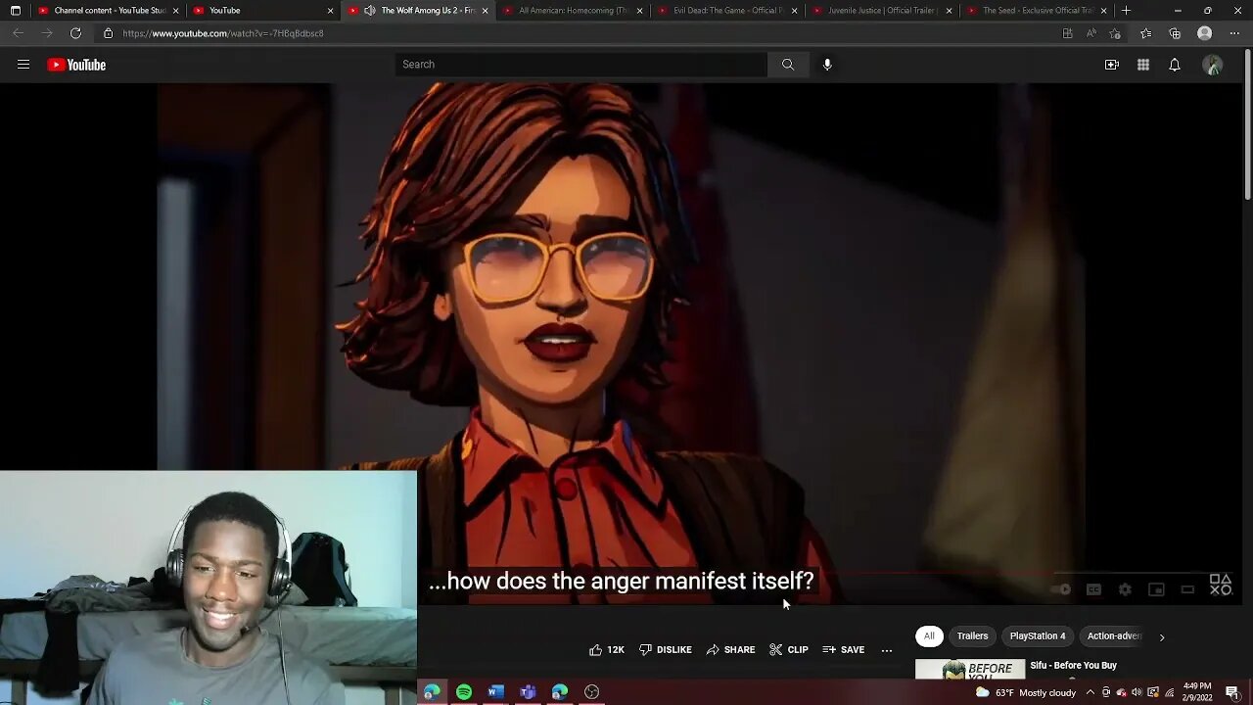Add this page to favorites
Screen dimensions: 1253x705
[x=1115, y=33]
